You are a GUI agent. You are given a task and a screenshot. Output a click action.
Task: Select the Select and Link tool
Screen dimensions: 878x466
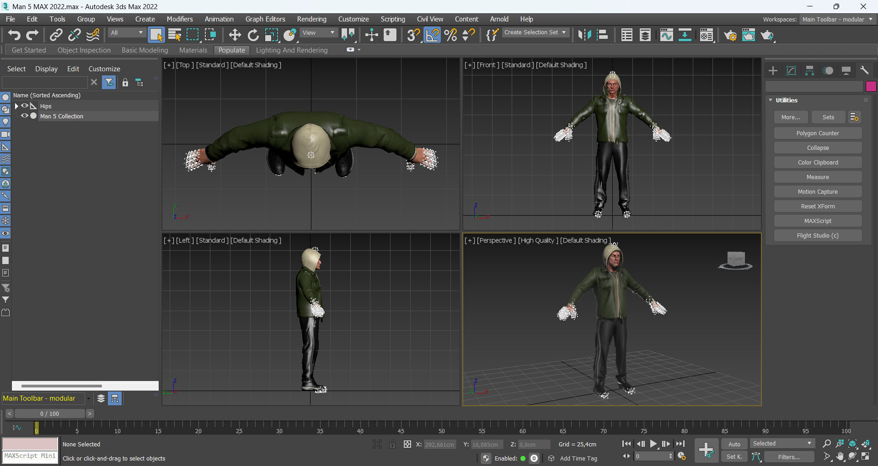coord(56,35)
